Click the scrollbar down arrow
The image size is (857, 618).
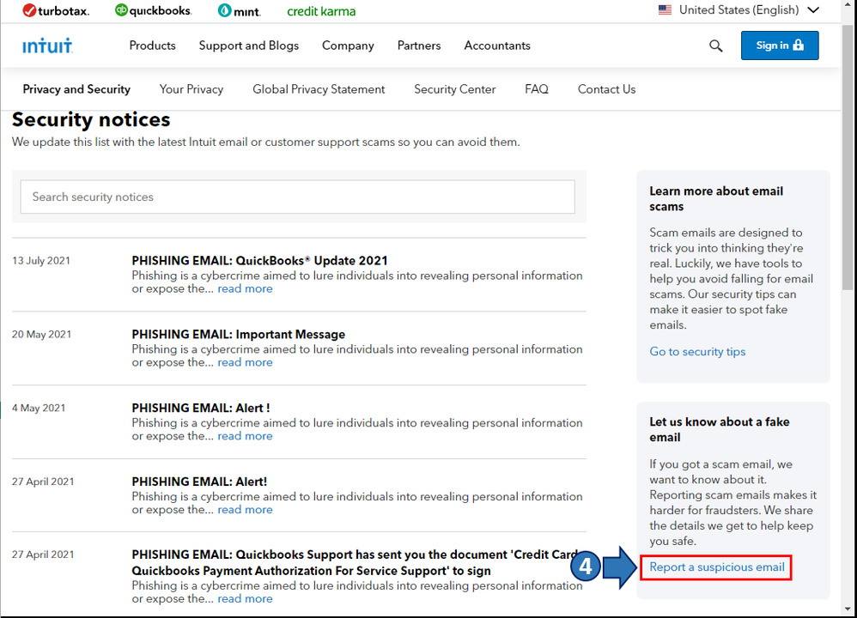pos(848,609)
